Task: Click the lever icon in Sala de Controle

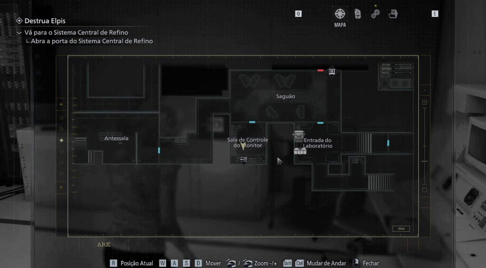Action: (x=243, y=159)
